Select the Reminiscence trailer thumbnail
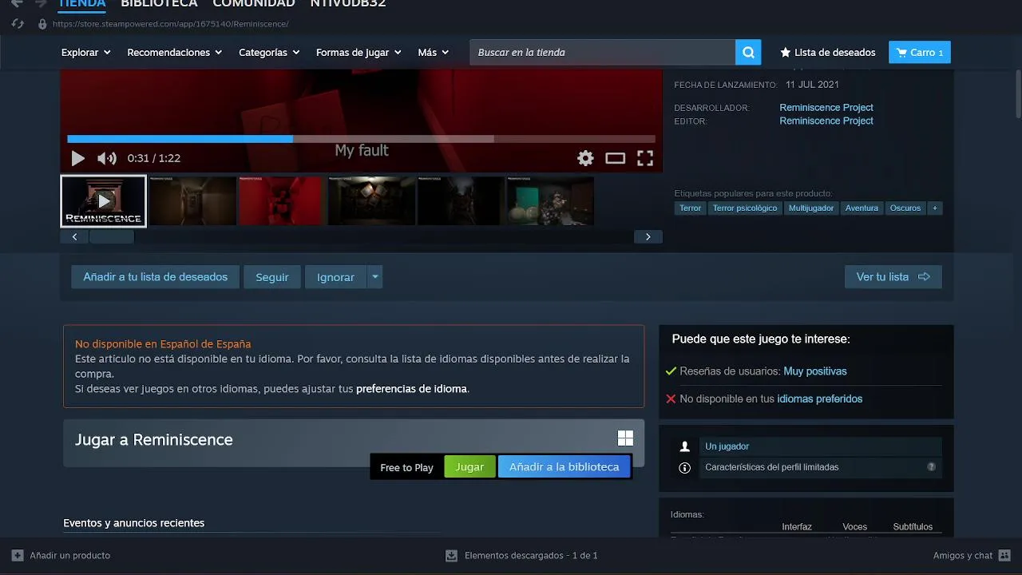 pyautogui.click(x=104, y=201)
